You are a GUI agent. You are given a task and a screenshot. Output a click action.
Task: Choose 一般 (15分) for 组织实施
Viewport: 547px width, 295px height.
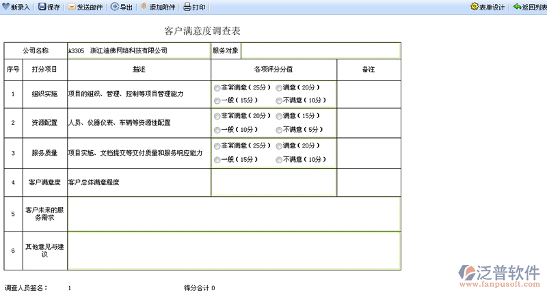[x=217, y=101]
